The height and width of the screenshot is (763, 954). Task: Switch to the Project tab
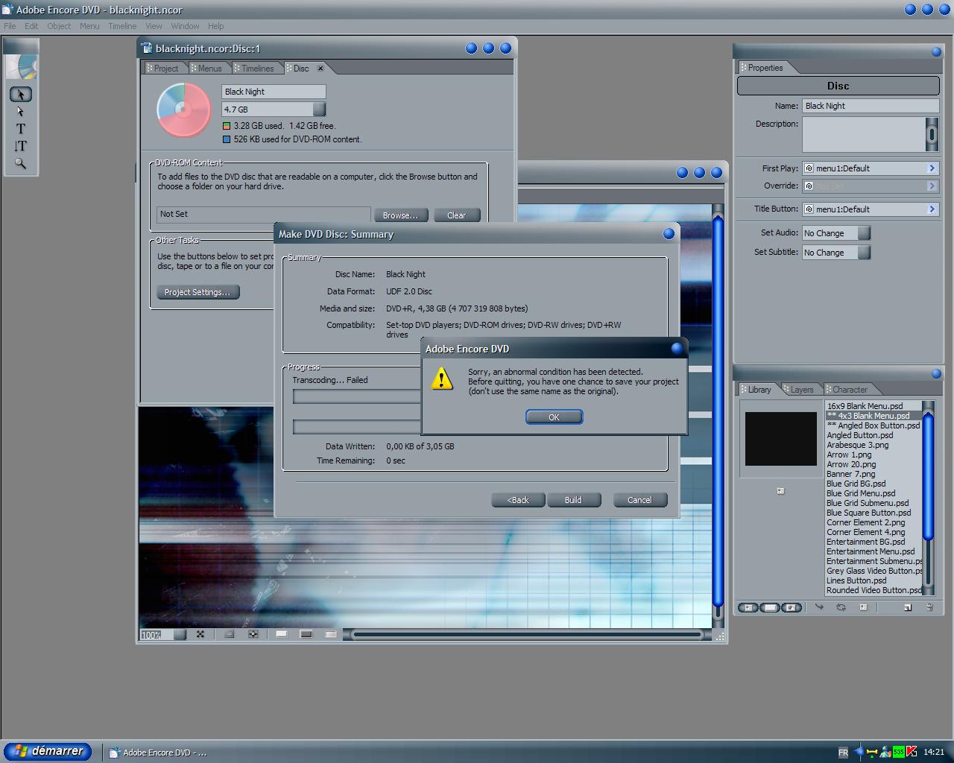click(x=165, y=69)
